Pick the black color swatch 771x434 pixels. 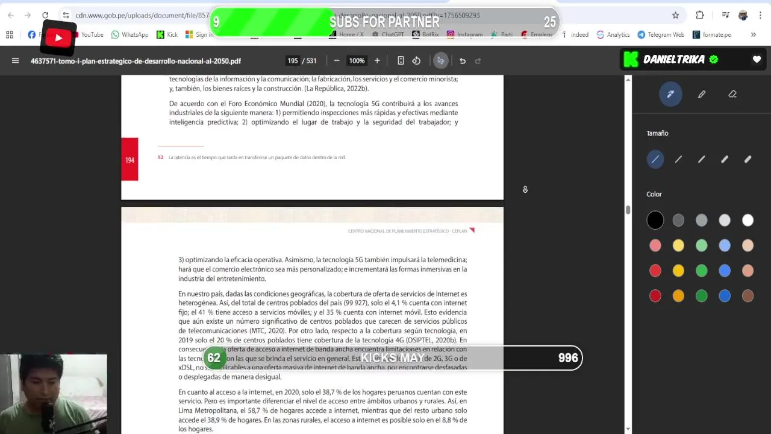coord(655,221)
